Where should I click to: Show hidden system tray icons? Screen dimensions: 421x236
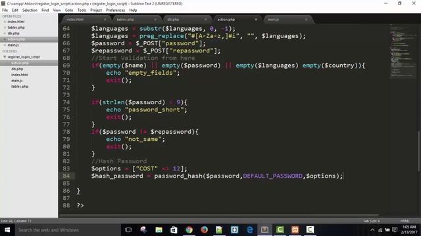(372, 230)
